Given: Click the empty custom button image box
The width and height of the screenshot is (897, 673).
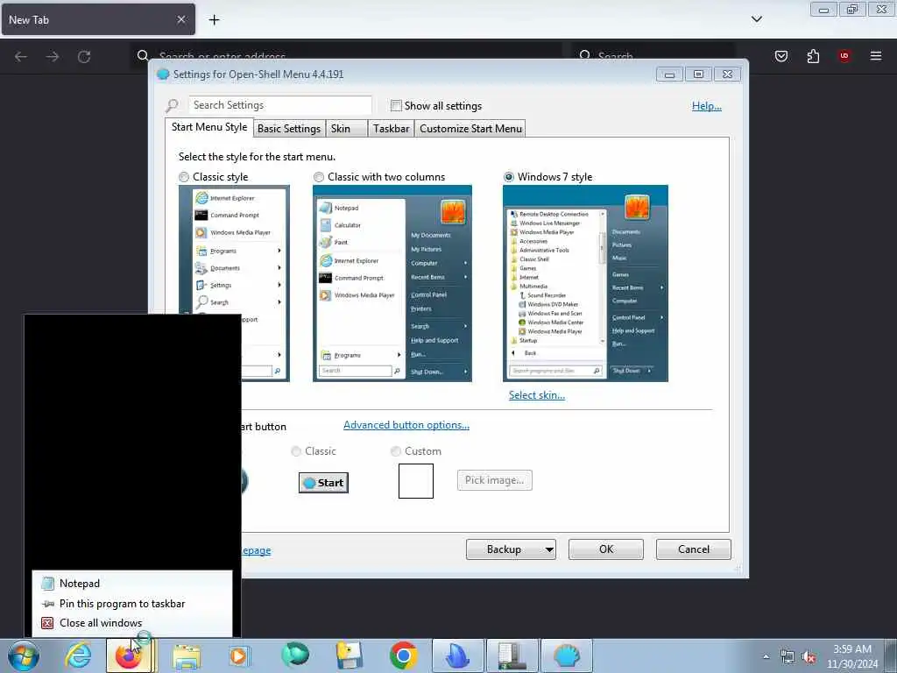Looking at the screenshot, I should coord(416,481).
